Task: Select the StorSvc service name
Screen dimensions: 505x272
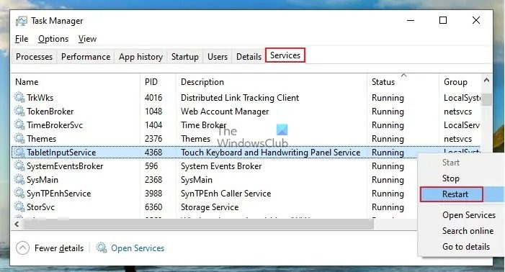Action: 40,207
